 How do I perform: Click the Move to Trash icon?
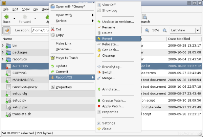click(52, 58)
